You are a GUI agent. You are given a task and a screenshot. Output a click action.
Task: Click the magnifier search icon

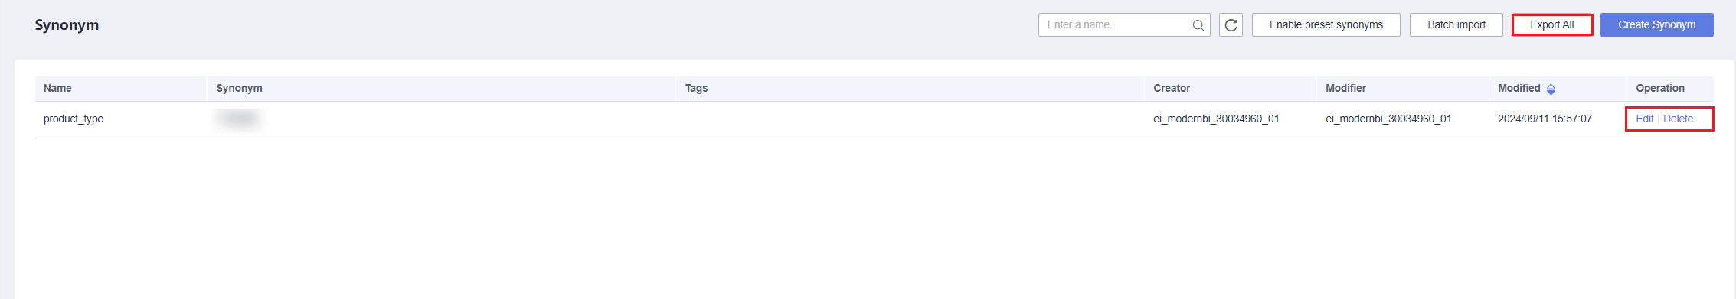tap(1198, 25)
